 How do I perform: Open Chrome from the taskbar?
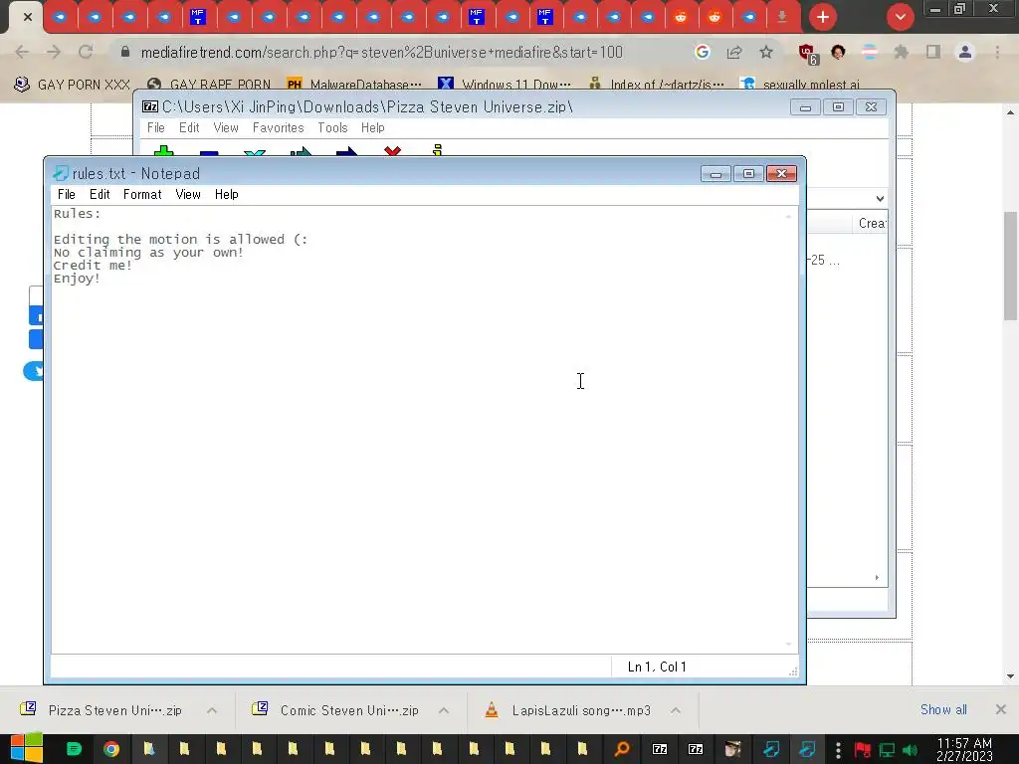point(111,749)
